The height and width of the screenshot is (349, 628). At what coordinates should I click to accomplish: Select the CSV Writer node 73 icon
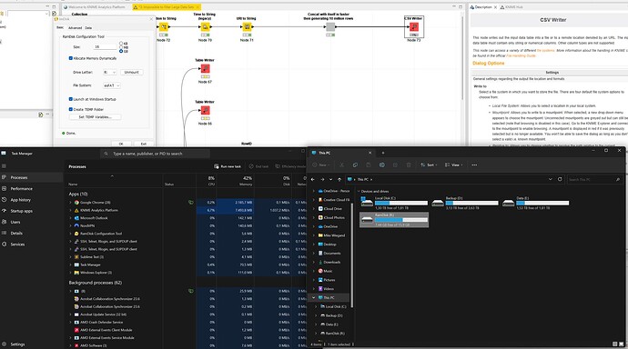click(414, 26)
